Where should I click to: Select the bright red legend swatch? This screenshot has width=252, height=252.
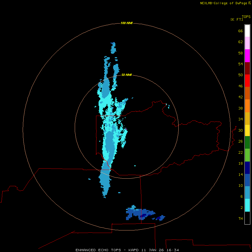pos(247,81)
